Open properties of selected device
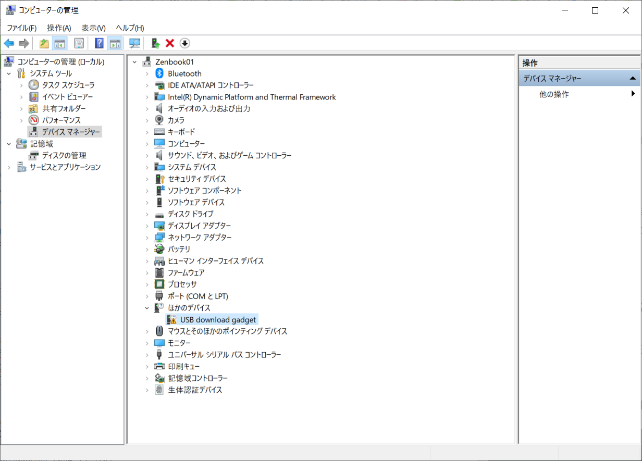642x461 pixels. point(79,43)
